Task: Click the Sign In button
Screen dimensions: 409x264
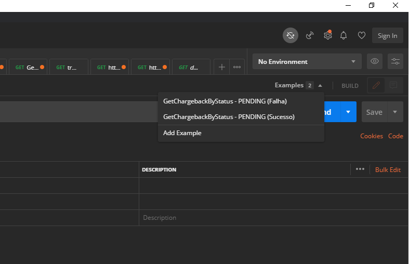Action: point(387,35)
